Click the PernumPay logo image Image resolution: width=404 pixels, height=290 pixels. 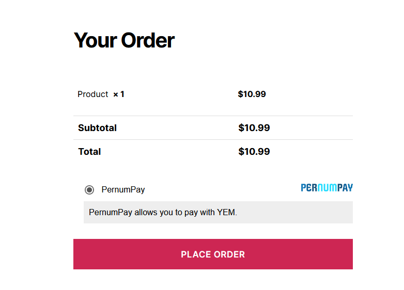327,188
